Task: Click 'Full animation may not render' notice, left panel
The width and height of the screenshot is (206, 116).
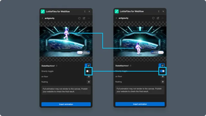Action: coord(66,90)
